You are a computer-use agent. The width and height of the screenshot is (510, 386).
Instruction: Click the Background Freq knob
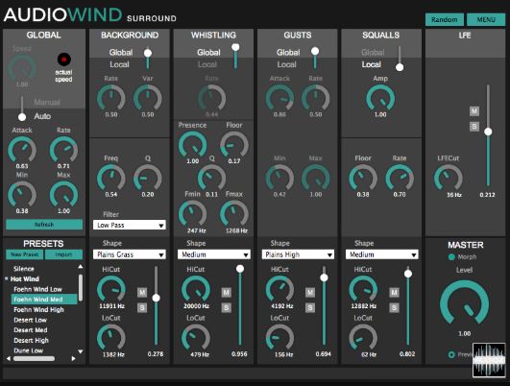click(x=110, y=178)
